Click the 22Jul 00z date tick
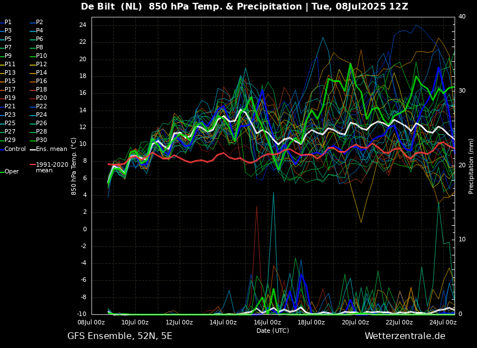The width and height of the screenshot is (477, 348). coord(399,322)
